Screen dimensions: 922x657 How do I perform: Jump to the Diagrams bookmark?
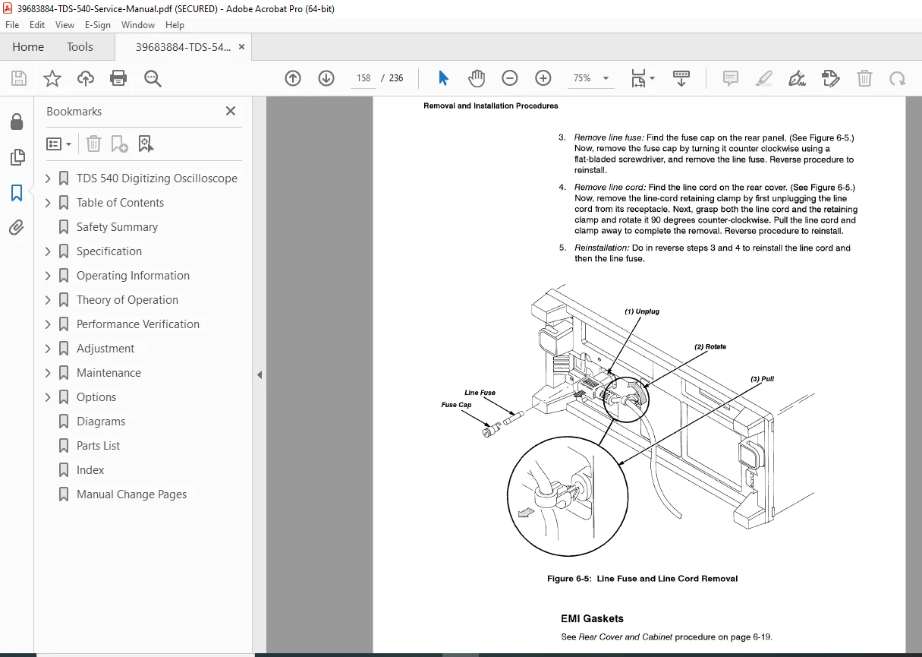101,422
